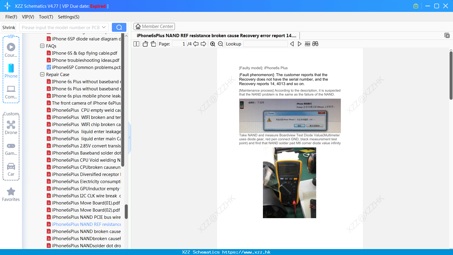Open the Settings(S) menu
Screen dimensions: 453x255
[x=69, y=17]
